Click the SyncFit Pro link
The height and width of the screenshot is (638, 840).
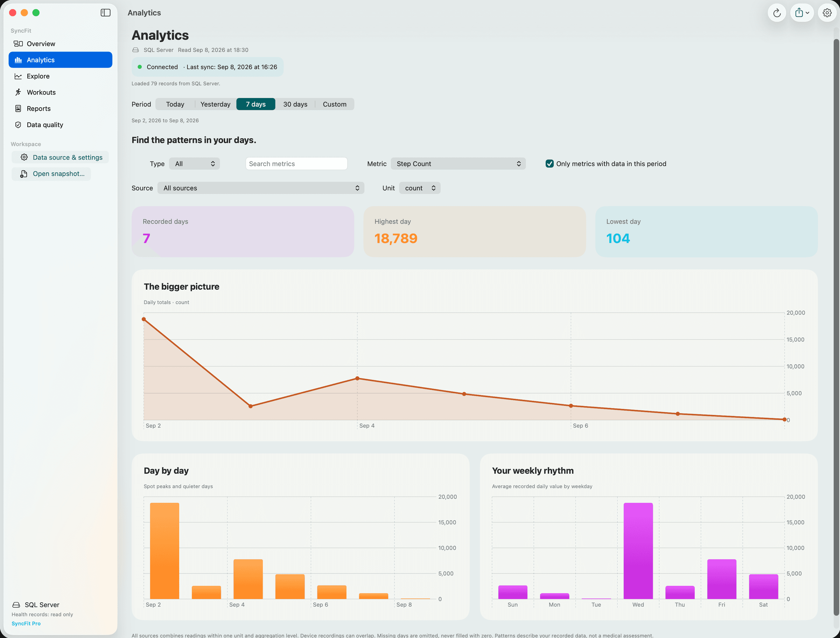tap(26, 624)
